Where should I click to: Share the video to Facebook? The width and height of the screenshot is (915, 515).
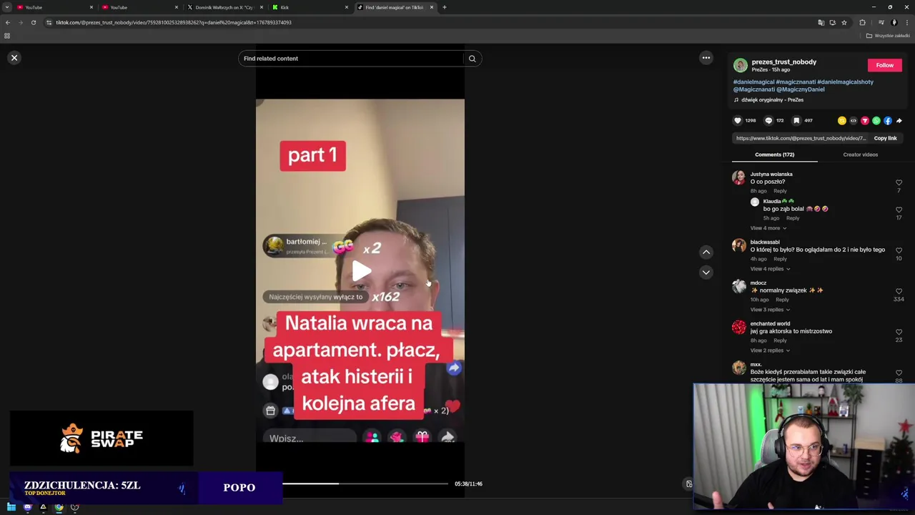point(888,121)
